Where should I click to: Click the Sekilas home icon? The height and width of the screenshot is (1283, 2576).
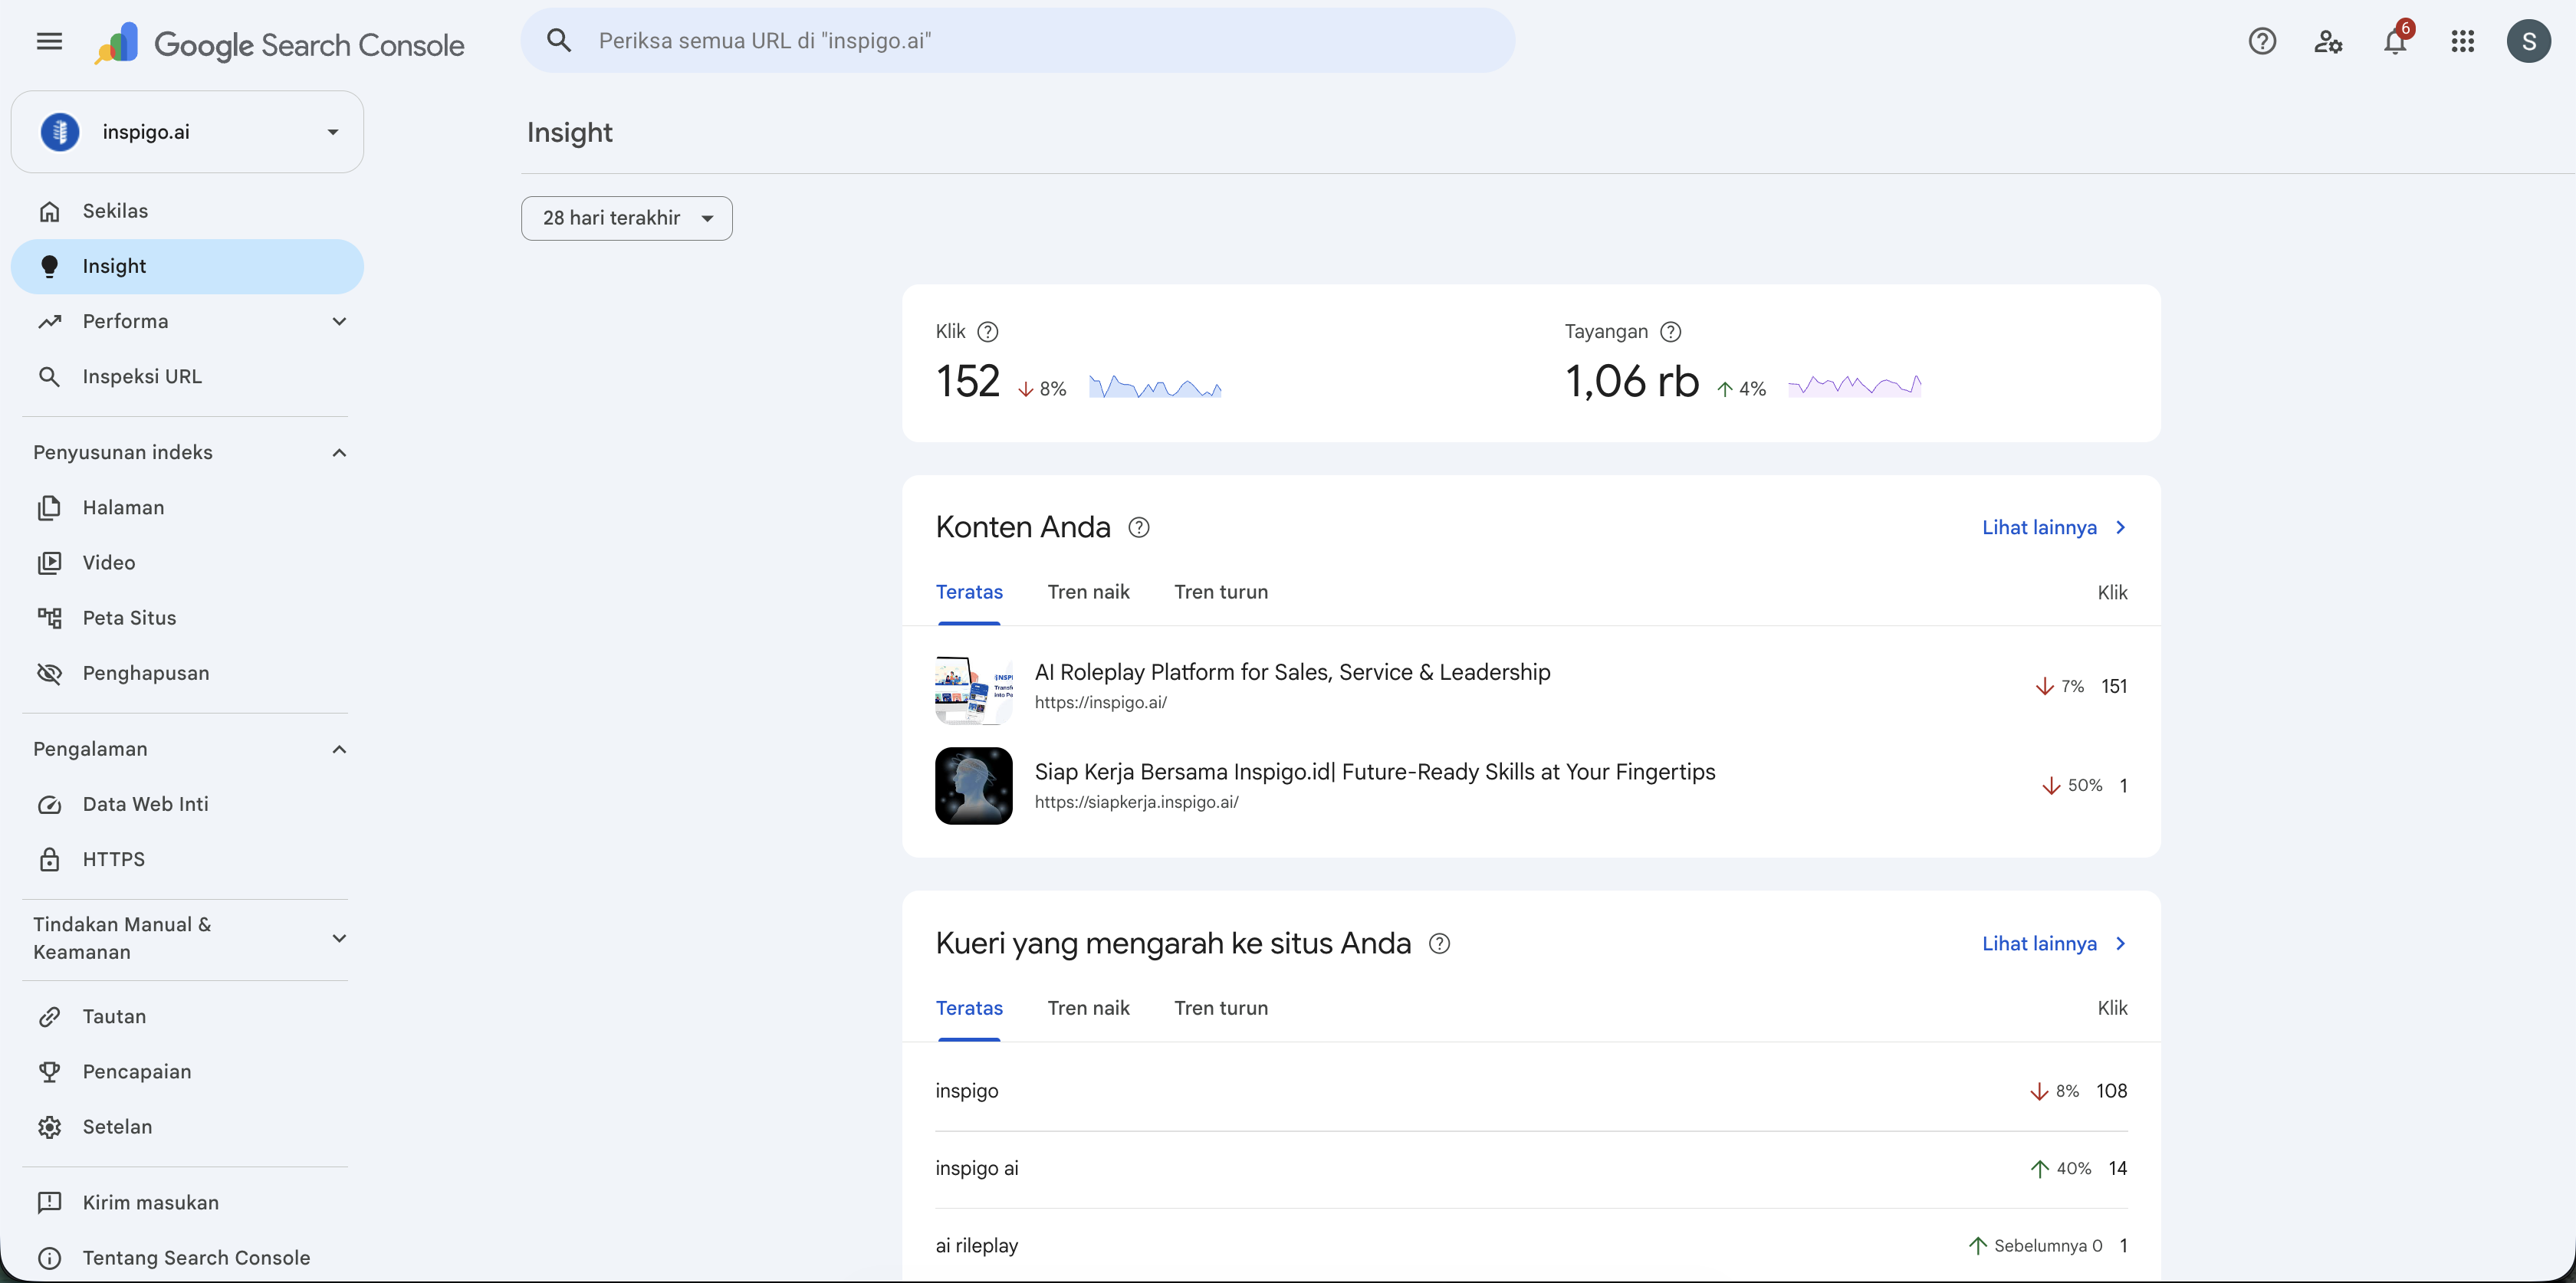tap(49, 211)
